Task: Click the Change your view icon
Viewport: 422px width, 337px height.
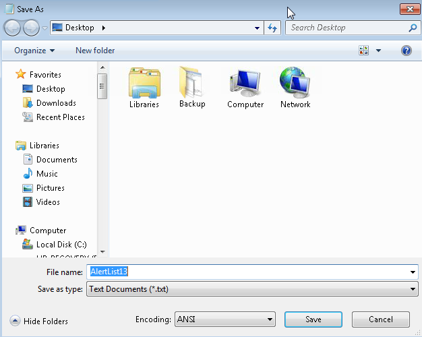Action: pos(363,51)
